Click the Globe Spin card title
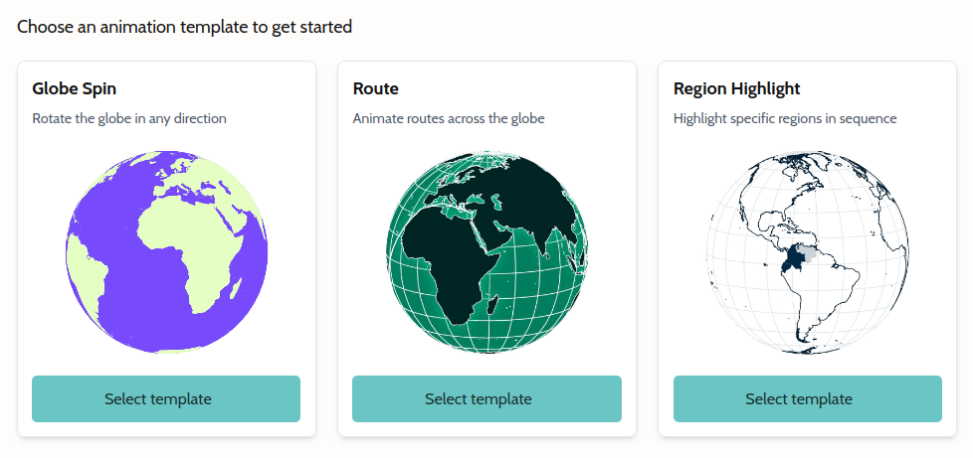This screenshot has width=973, height=458. pyautogui.click(x=75, y=88)
